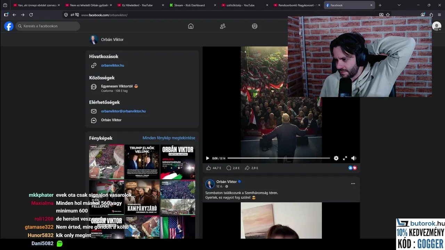Open the orbanviktor.hu link
445x250 pixels.
pos(112,65)
